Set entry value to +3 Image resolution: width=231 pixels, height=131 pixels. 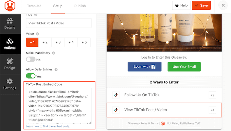click(58, 42)
